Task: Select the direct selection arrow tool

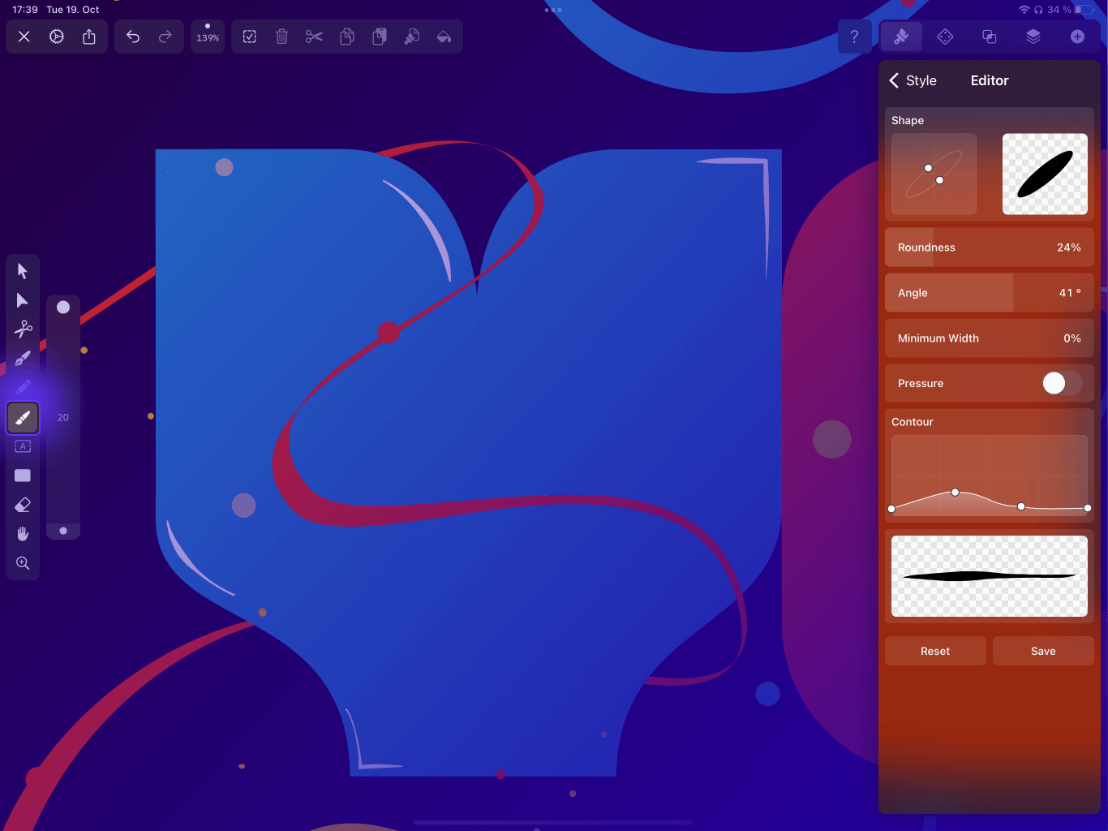Action: click(x=23, y=299)
